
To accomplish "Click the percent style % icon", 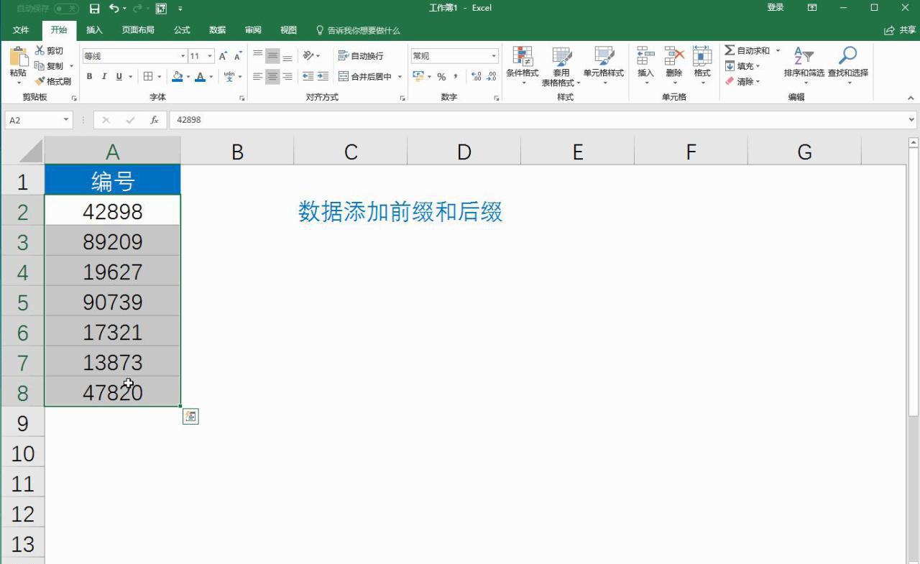I will pos(441,76).
